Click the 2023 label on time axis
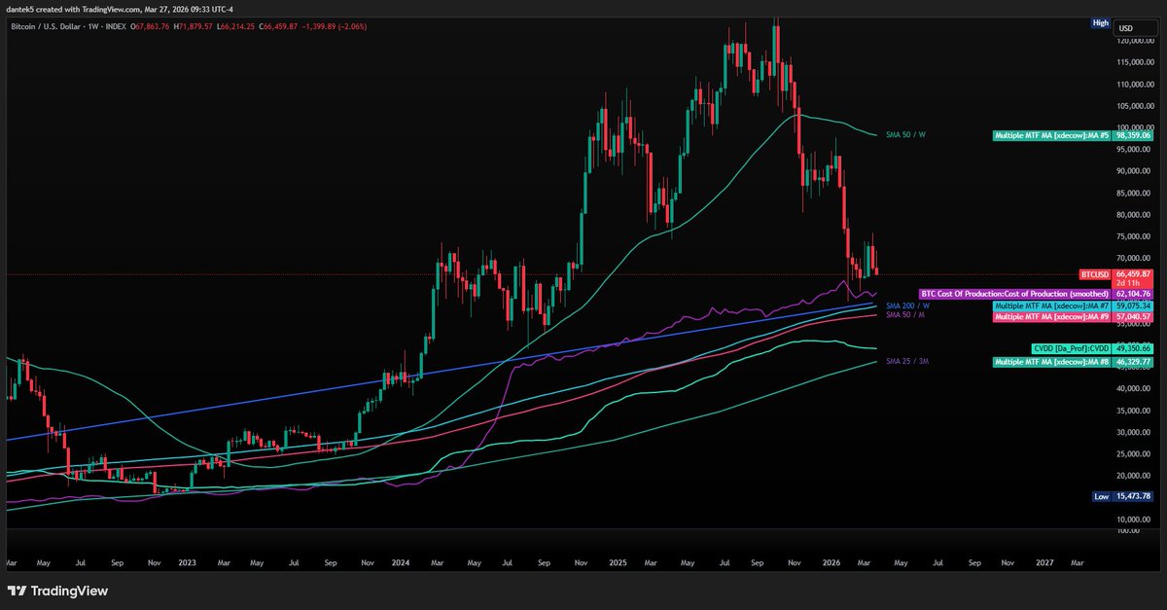The height and width of the screenshot is (610, 1167). point(187,562)
